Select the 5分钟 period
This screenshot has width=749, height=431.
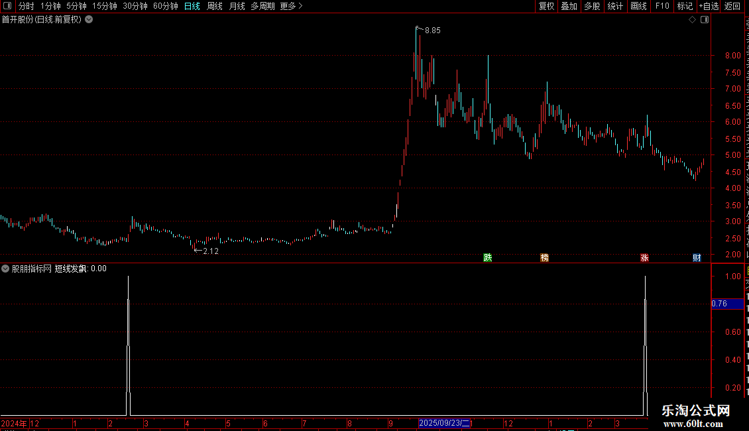point(76,6)
